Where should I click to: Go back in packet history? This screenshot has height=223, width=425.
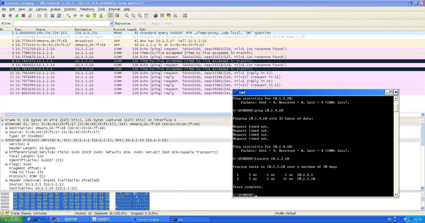click(75, 16)
